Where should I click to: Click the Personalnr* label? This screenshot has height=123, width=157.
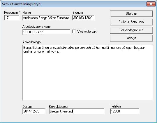click(12, 13)
